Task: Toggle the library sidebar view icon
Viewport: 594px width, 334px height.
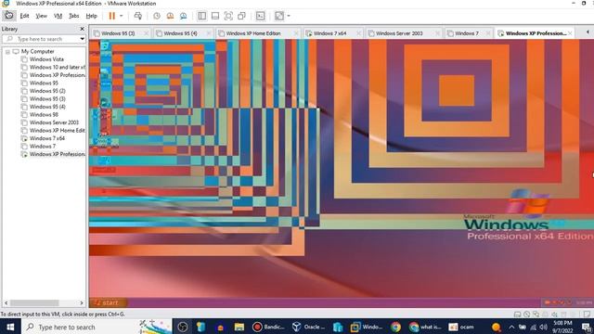Action: [x=202, y=16]
